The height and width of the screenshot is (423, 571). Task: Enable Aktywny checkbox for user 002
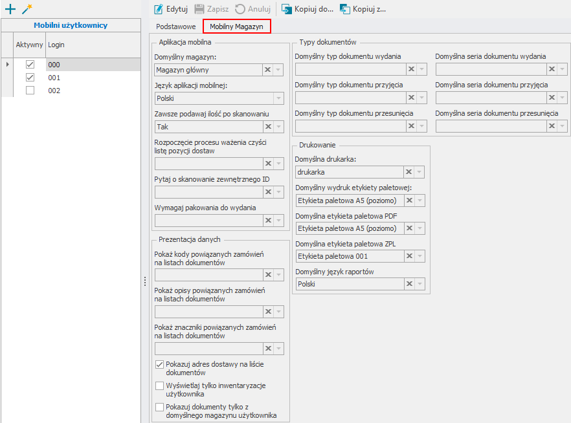click(x=30, y=91)
